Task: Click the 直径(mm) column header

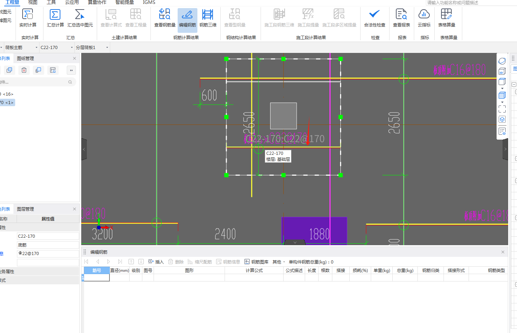Action: click(x=119, y=271)
